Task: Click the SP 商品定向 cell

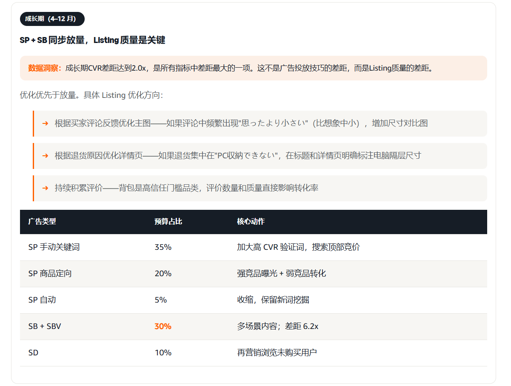Action: coord(50,274)
